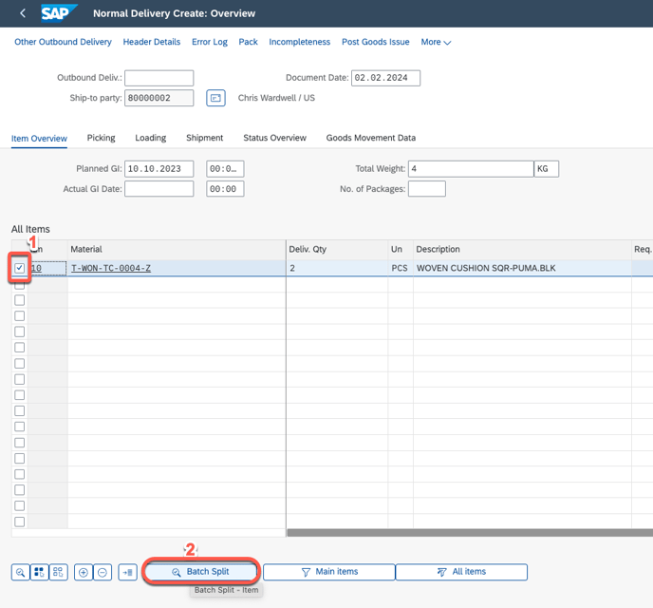Open ship-to party address icon

click(x=215, y=98)
